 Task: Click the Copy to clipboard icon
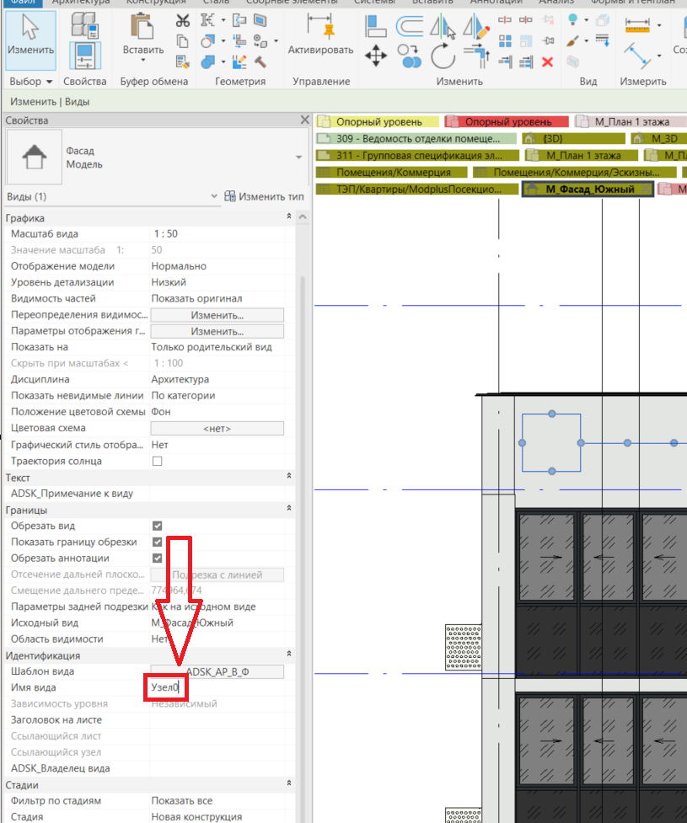click(x=182, y=41)
